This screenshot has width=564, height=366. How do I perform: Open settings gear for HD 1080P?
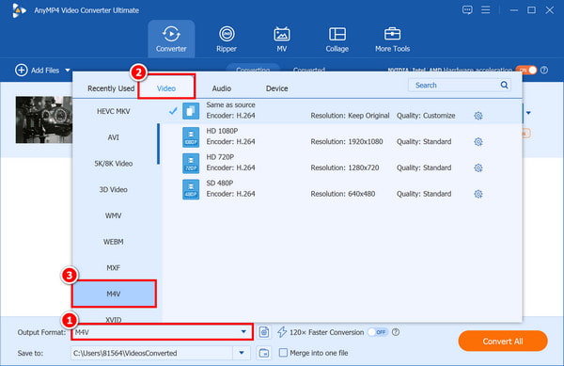pyautogui.click(x=478, y=142)
